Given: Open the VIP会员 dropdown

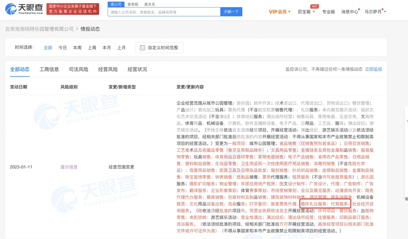Looking at the screenshot, I should 279,12.
